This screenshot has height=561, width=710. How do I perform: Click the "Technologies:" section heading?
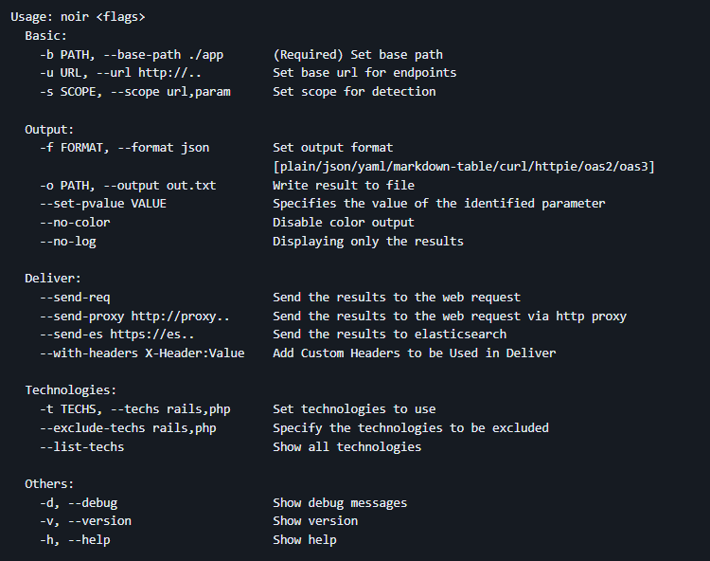click(71, 390)
